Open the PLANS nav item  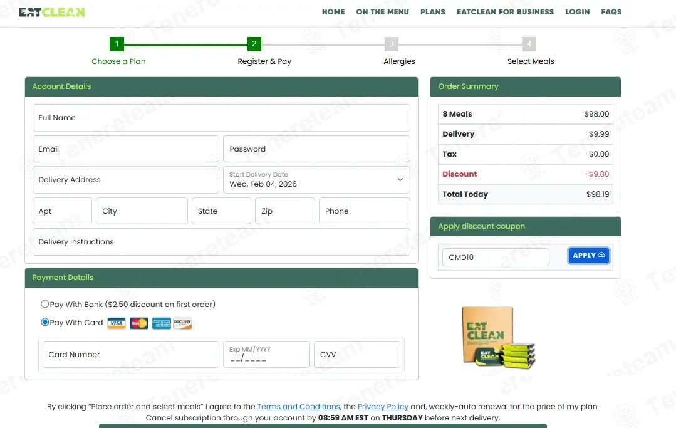[x=433, y=12]
